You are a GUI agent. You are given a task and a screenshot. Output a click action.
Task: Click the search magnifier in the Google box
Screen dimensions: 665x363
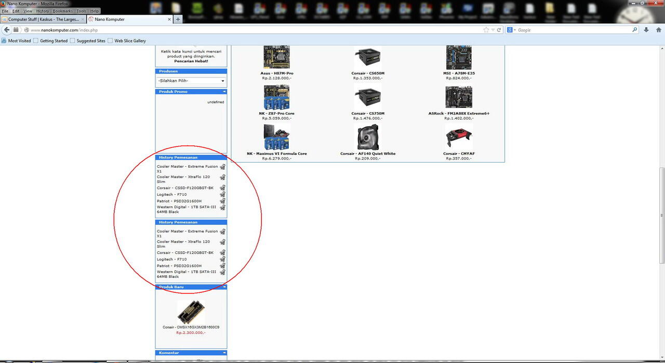(x=634, y=30)
